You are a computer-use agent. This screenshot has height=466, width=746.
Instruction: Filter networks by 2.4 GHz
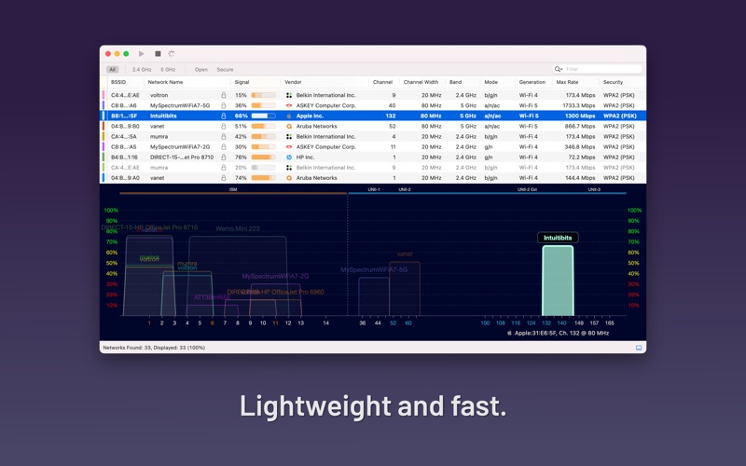point(142,69)
